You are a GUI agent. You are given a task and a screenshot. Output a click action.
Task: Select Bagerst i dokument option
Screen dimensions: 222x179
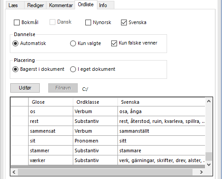(16, 69)
